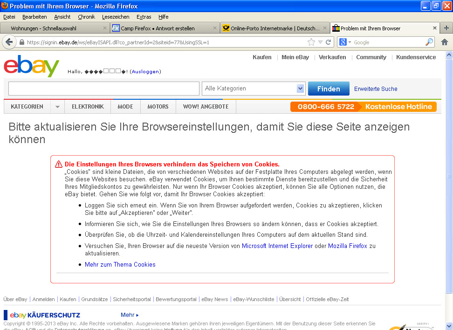Screen dimensions: 453x330
Task: Open the Community navigation link
Action: click(371, 57)
